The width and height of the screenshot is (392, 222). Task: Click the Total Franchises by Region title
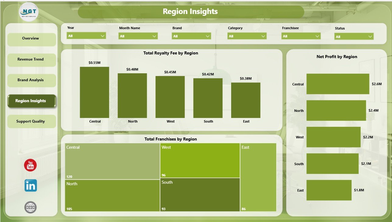point(171,139)
